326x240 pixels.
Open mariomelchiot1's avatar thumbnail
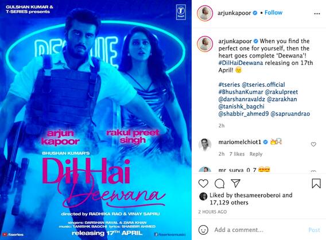pos(205,144)
